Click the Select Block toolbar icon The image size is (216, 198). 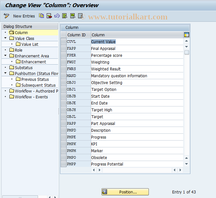coord(73,16)
